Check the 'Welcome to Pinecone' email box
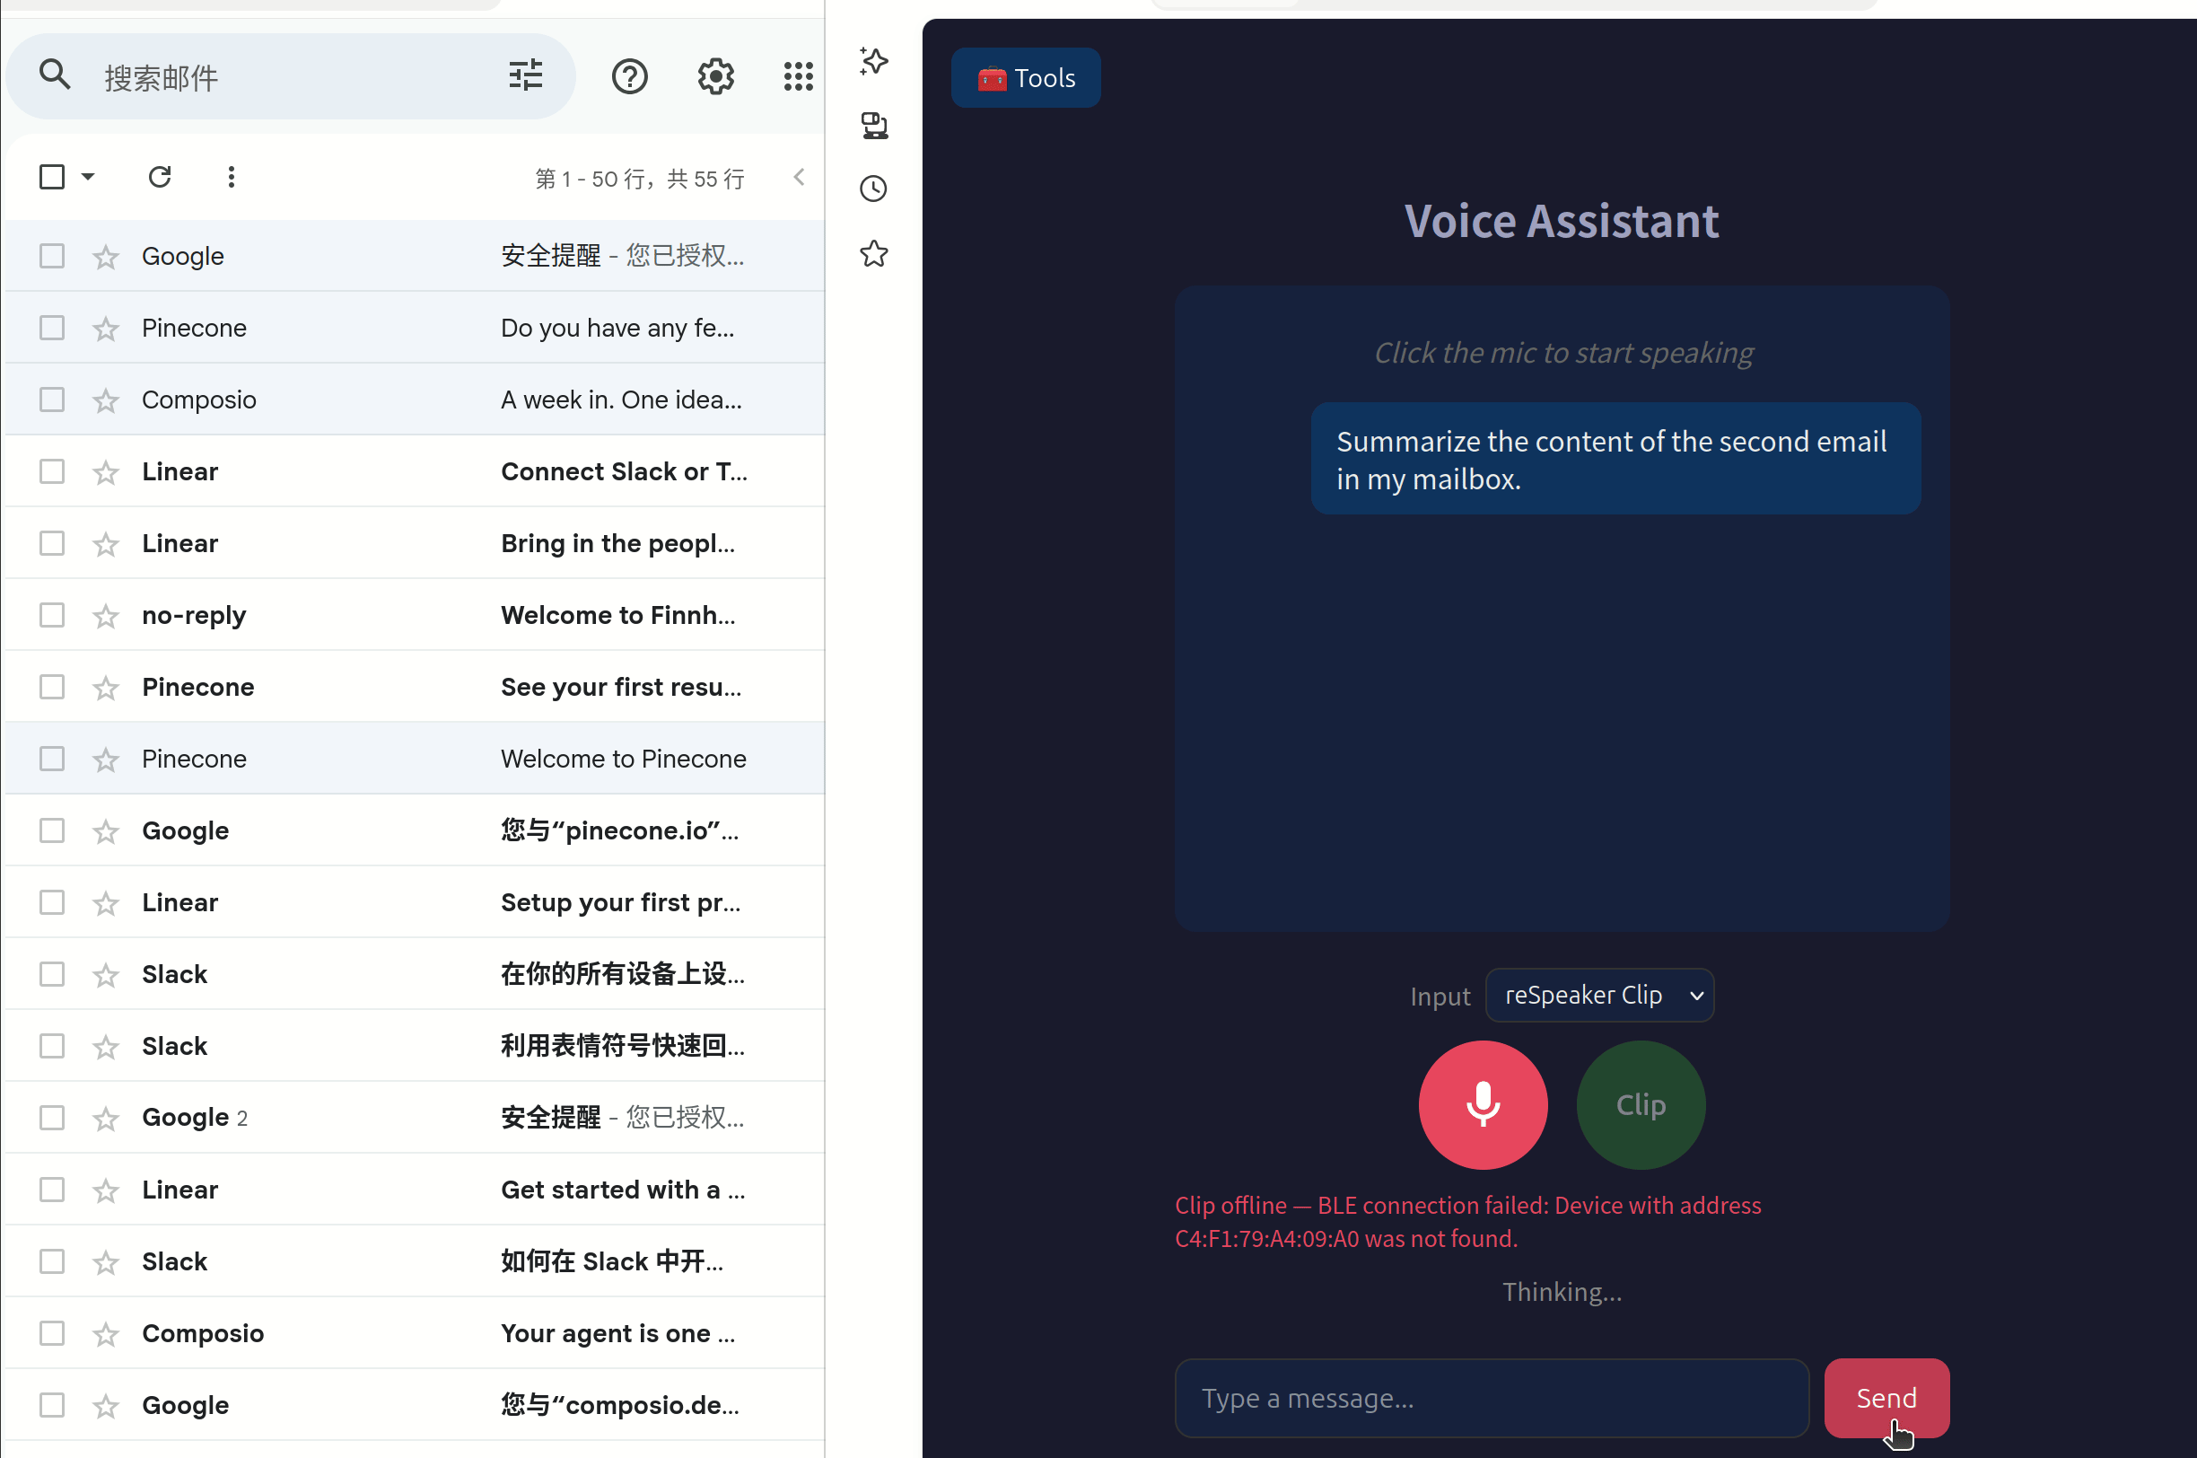Screen dimensions: 2197x1458 52,759
